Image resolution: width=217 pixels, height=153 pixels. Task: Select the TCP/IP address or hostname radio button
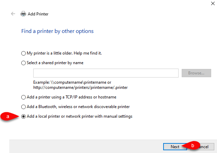click(23, 97)
